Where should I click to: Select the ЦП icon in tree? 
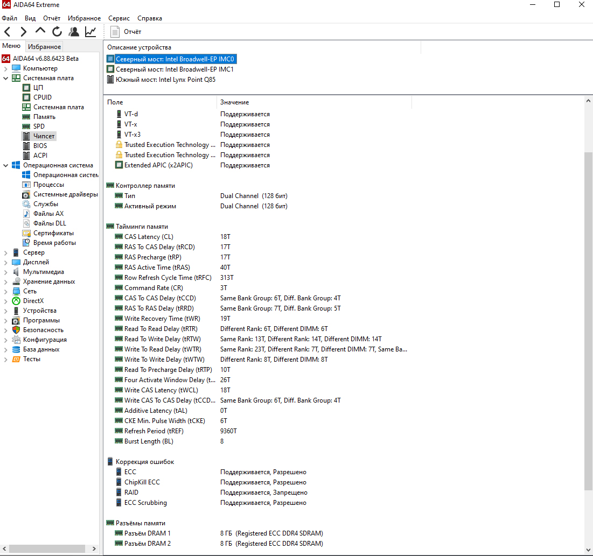(26, 88)
